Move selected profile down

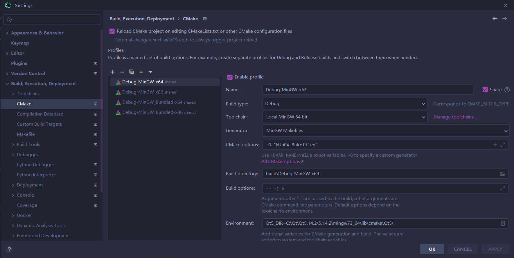pos(150,72)
